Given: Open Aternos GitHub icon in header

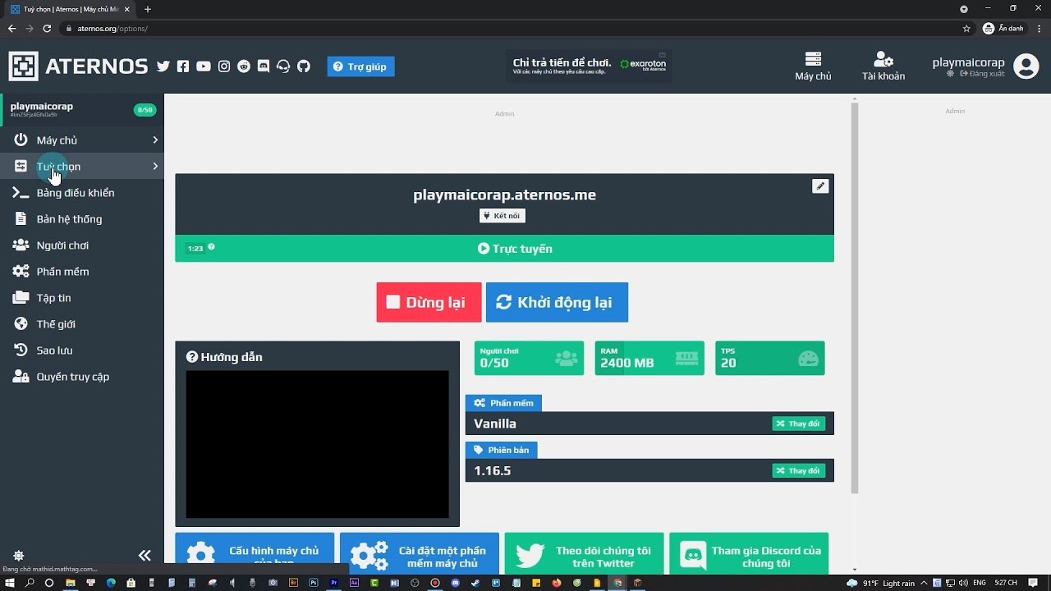Looking at the screenshot, I should (x=304, y=66).
